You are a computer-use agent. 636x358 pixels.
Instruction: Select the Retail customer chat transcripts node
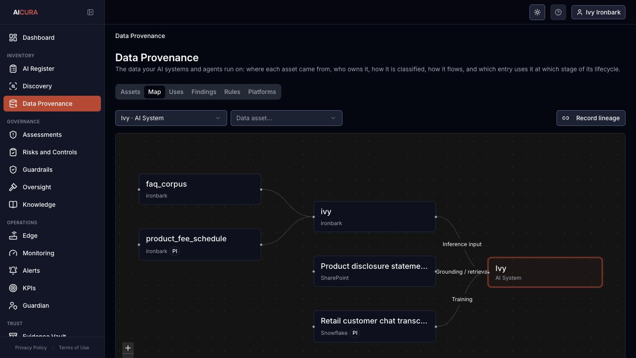(375, 327)
